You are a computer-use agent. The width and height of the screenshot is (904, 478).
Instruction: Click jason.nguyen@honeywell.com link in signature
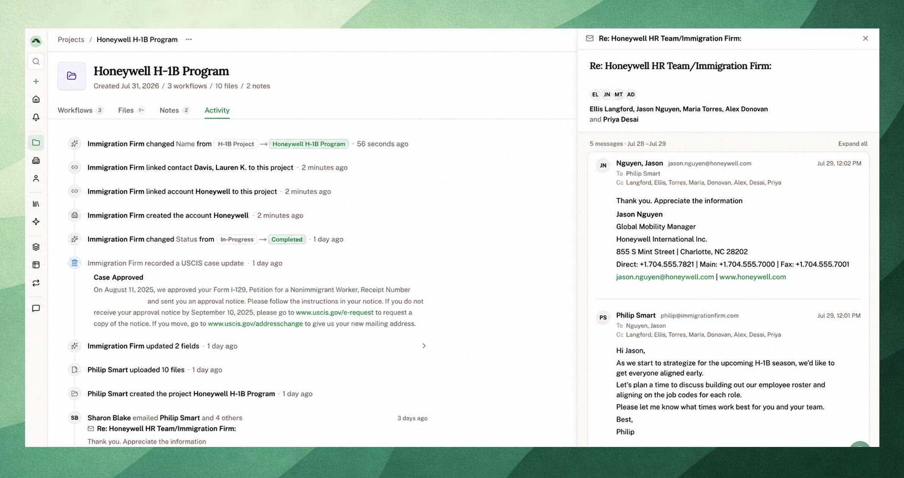[x=665, y=277]
